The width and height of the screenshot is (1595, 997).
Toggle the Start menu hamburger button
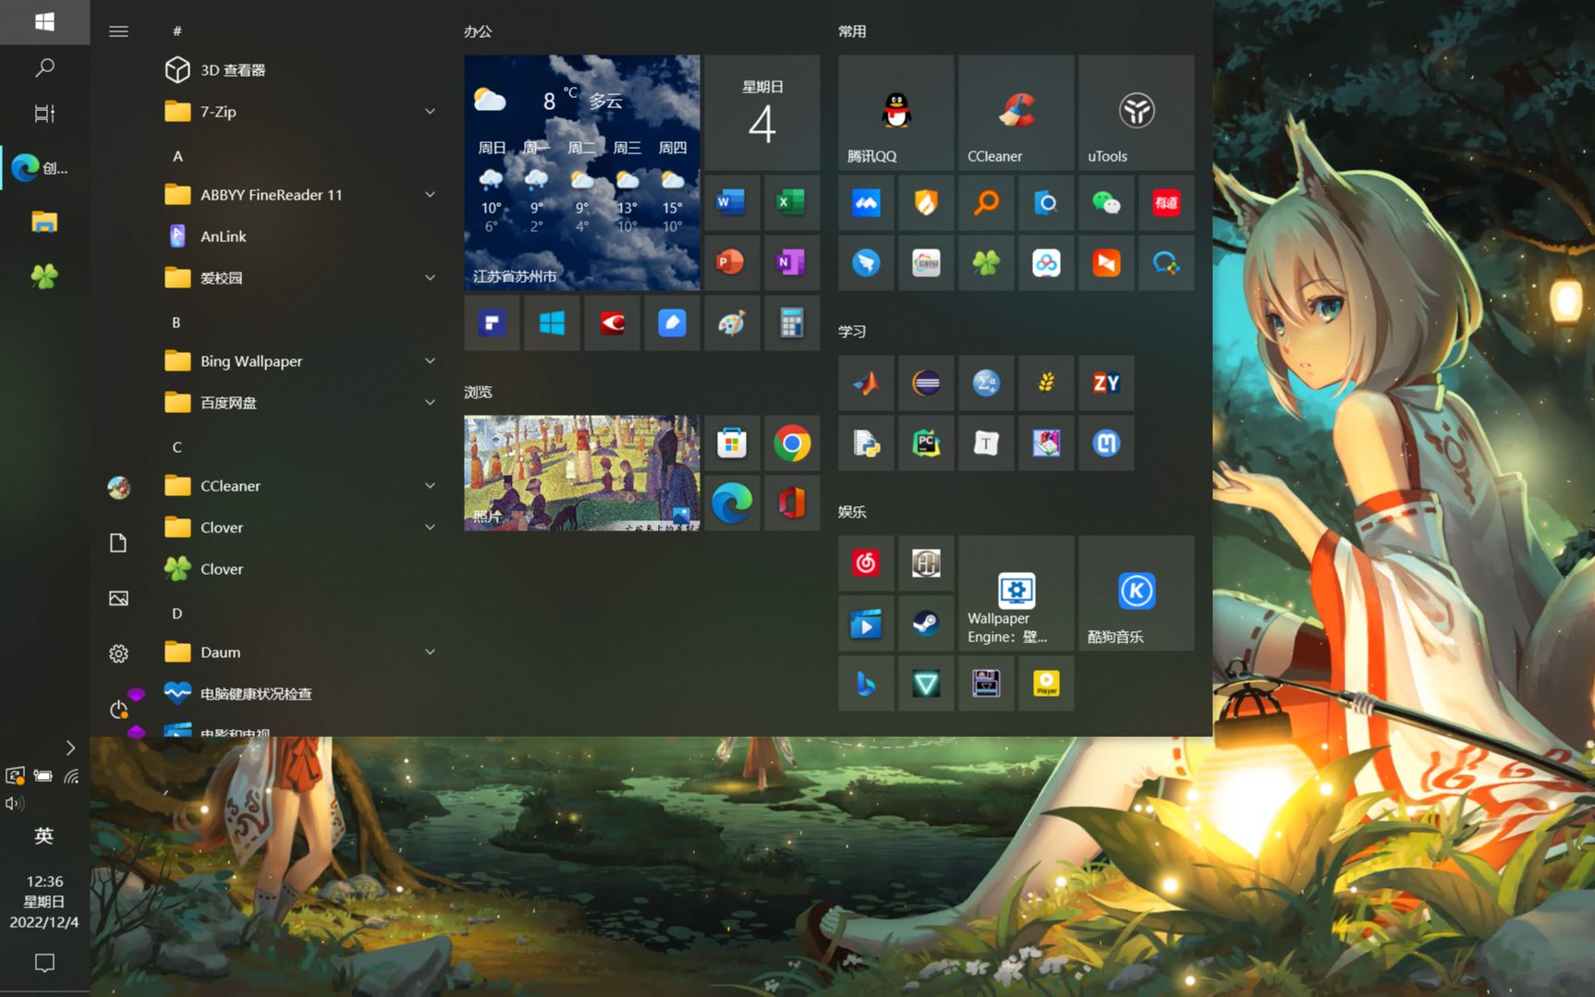pos(118,31)
